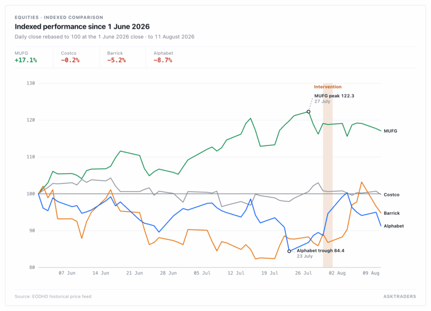Click the Barrick -5.2% value
Image resolution: width=431 pixels, height=311 pixels.
point(116,60)
